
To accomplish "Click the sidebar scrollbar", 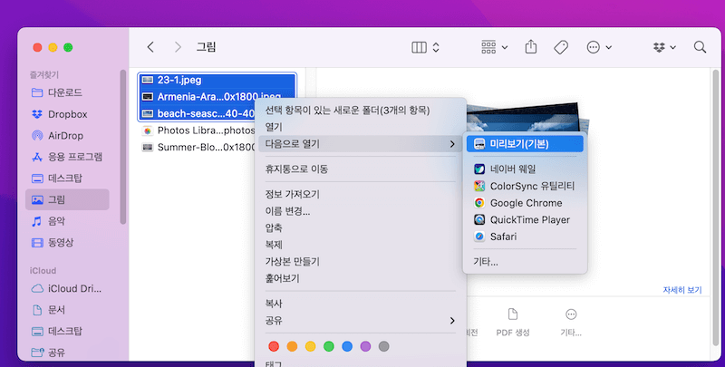I will 123,147.
